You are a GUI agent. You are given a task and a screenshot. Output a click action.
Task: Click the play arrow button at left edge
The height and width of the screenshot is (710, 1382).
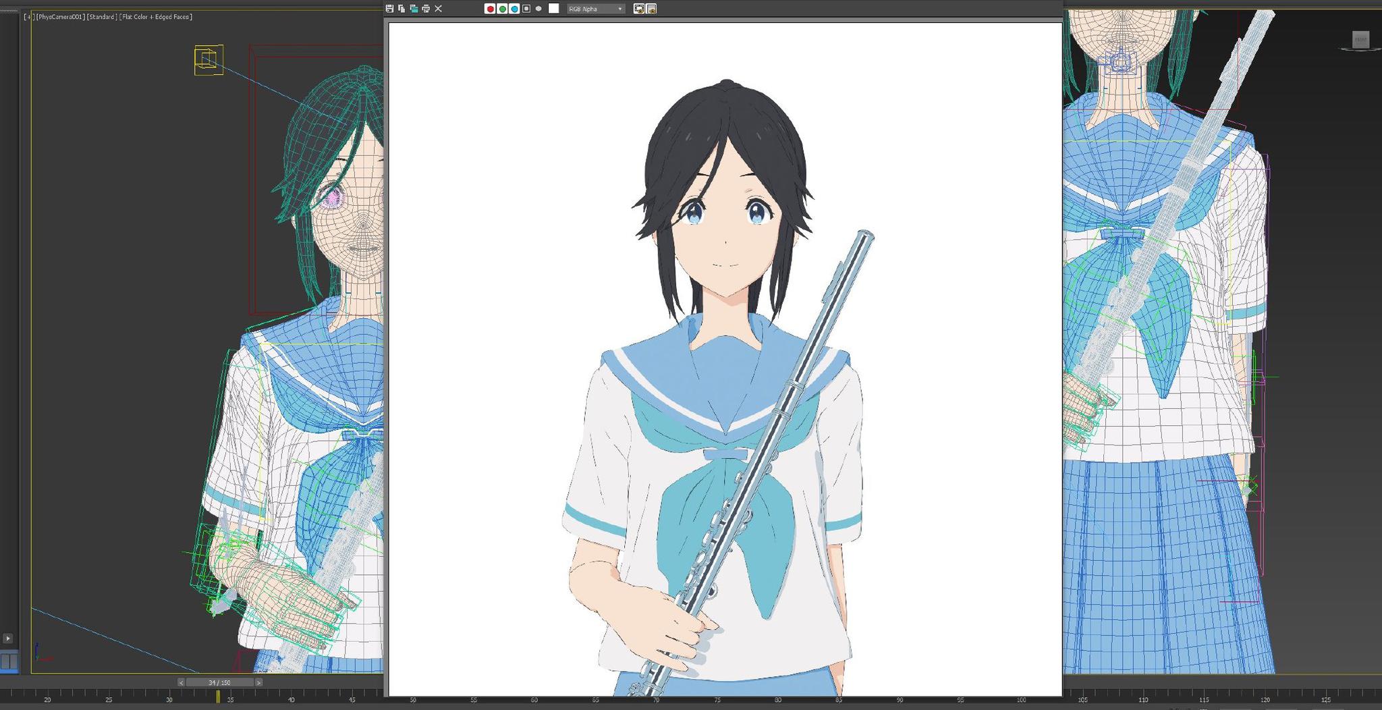click(7, 638)
